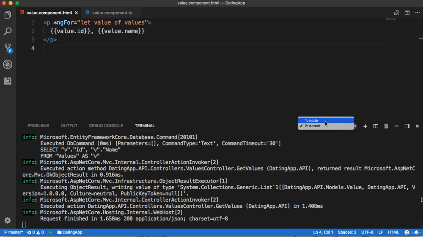Click the terminal selector dropdown arrows
Viewport: 423px width, 237px height.
pos(355,126)
